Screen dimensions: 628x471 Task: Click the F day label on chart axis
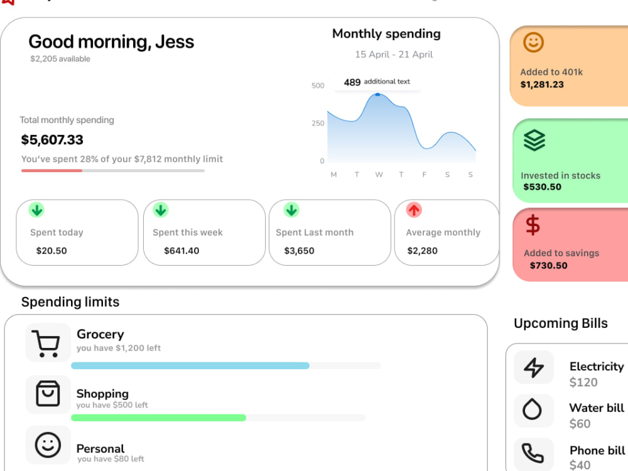[x=424, y=175]
